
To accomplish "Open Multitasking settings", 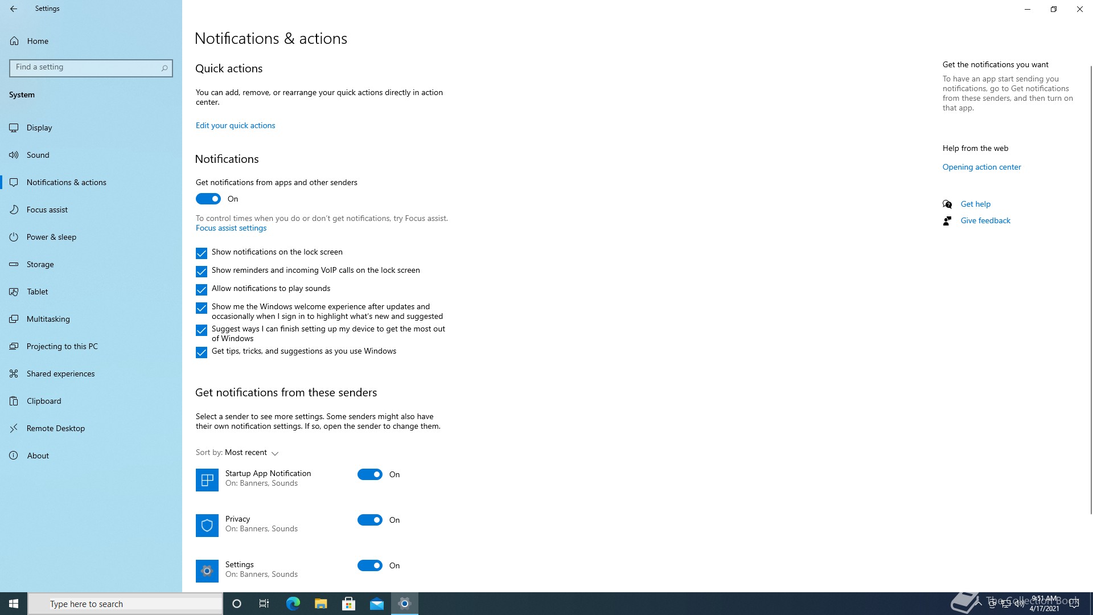I will pos(91,319).
